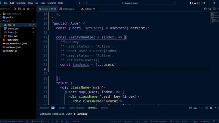Open changes compare icon in editor toolbar
The height and width of the screenshot is (123, 219).
210,9
